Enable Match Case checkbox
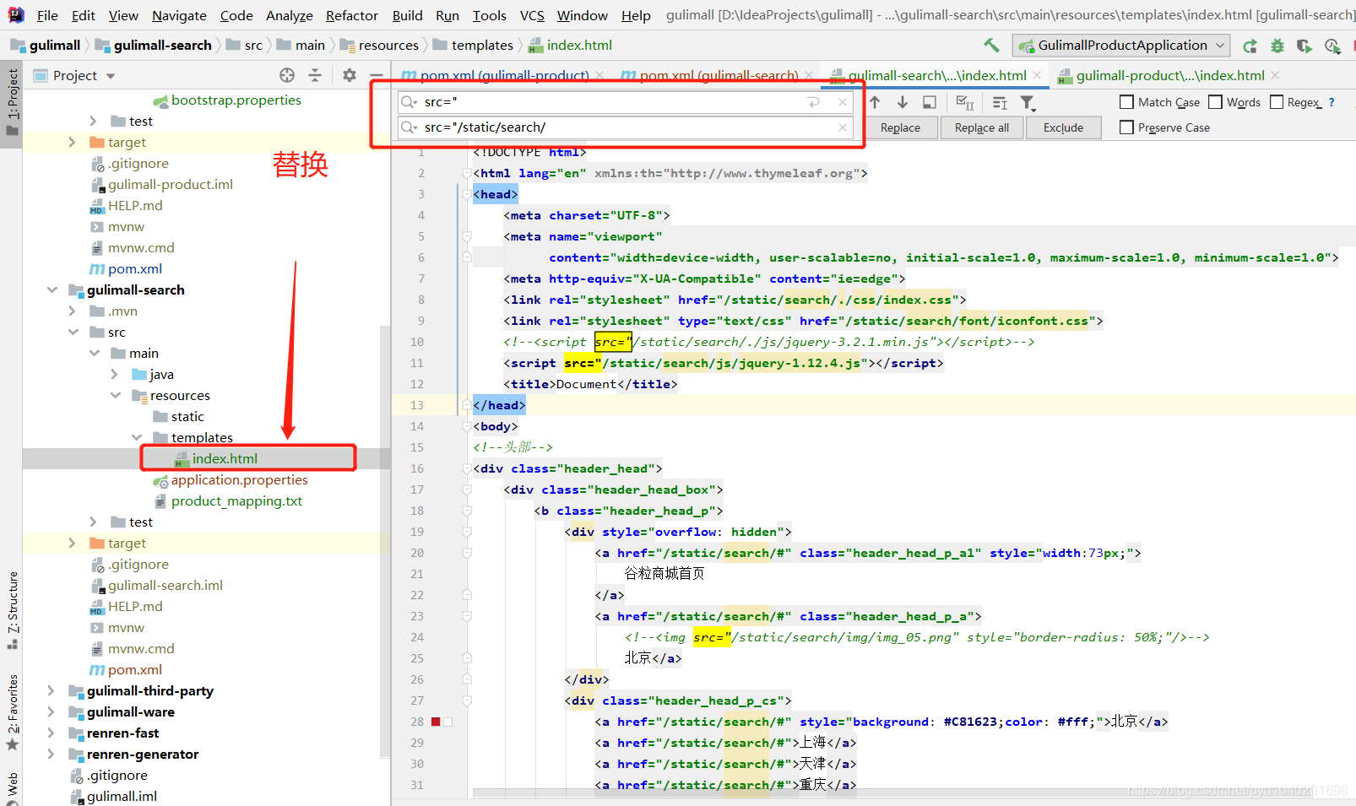 pyautogui.click(x=1126, y=102)
